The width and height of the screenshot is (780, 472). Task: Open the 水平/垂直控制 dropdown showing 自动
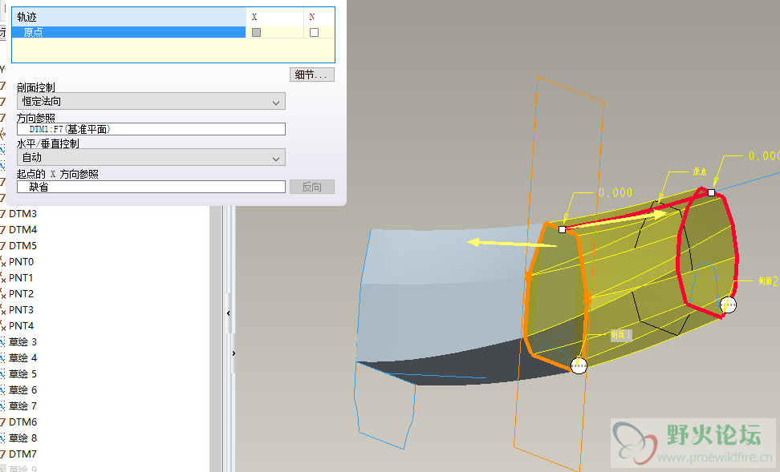[x=151, y=159]
